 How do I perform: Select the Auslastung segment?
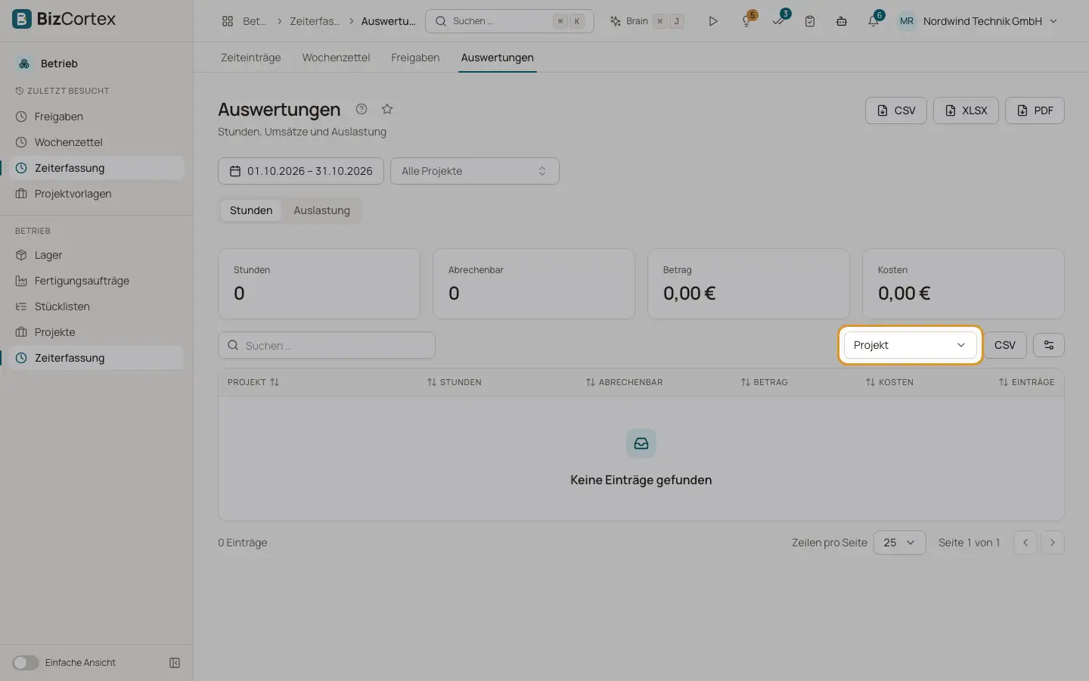pos(322,210)
